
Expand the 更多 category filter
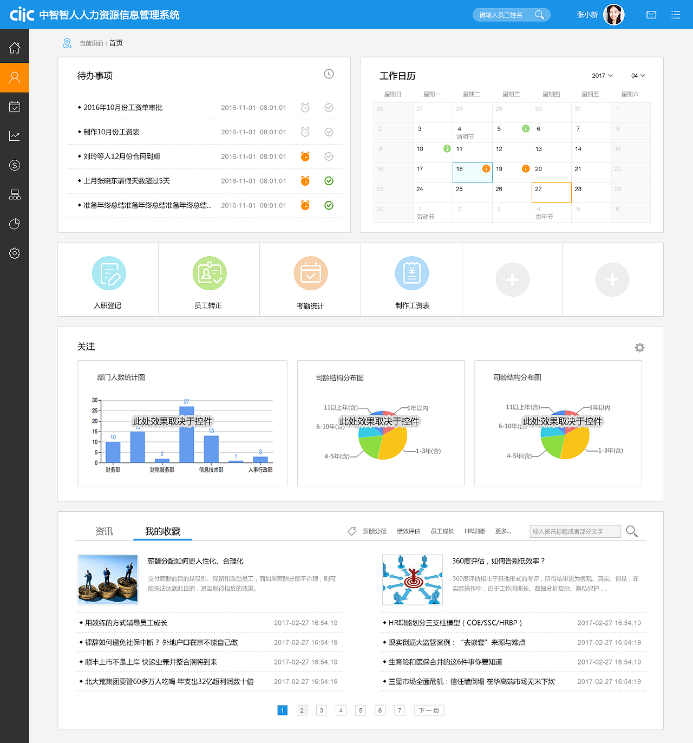click(x=503, y=531)
